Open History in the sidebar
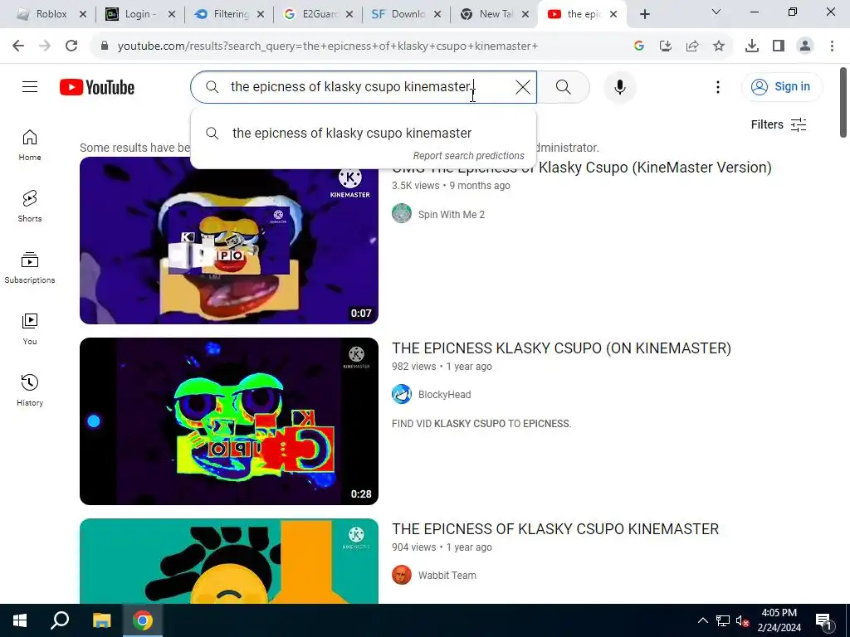The image size is (850, 637). pyautogui.click(x=30, y=390)
